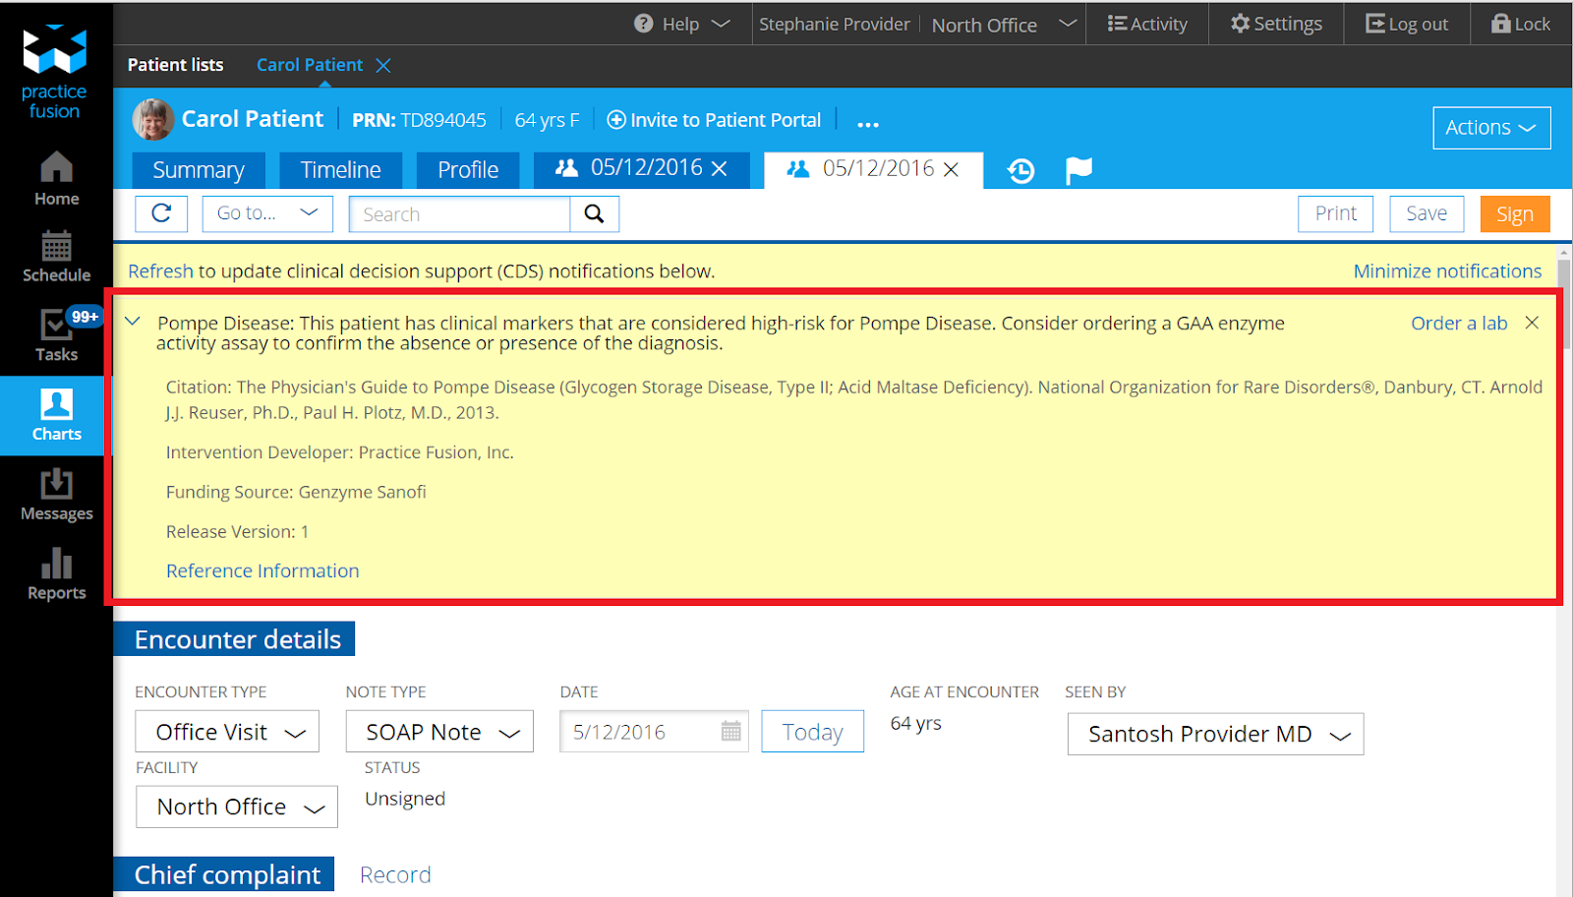Click the Print button
This screenshot has width=1573, height=897.
(1335, 213)
